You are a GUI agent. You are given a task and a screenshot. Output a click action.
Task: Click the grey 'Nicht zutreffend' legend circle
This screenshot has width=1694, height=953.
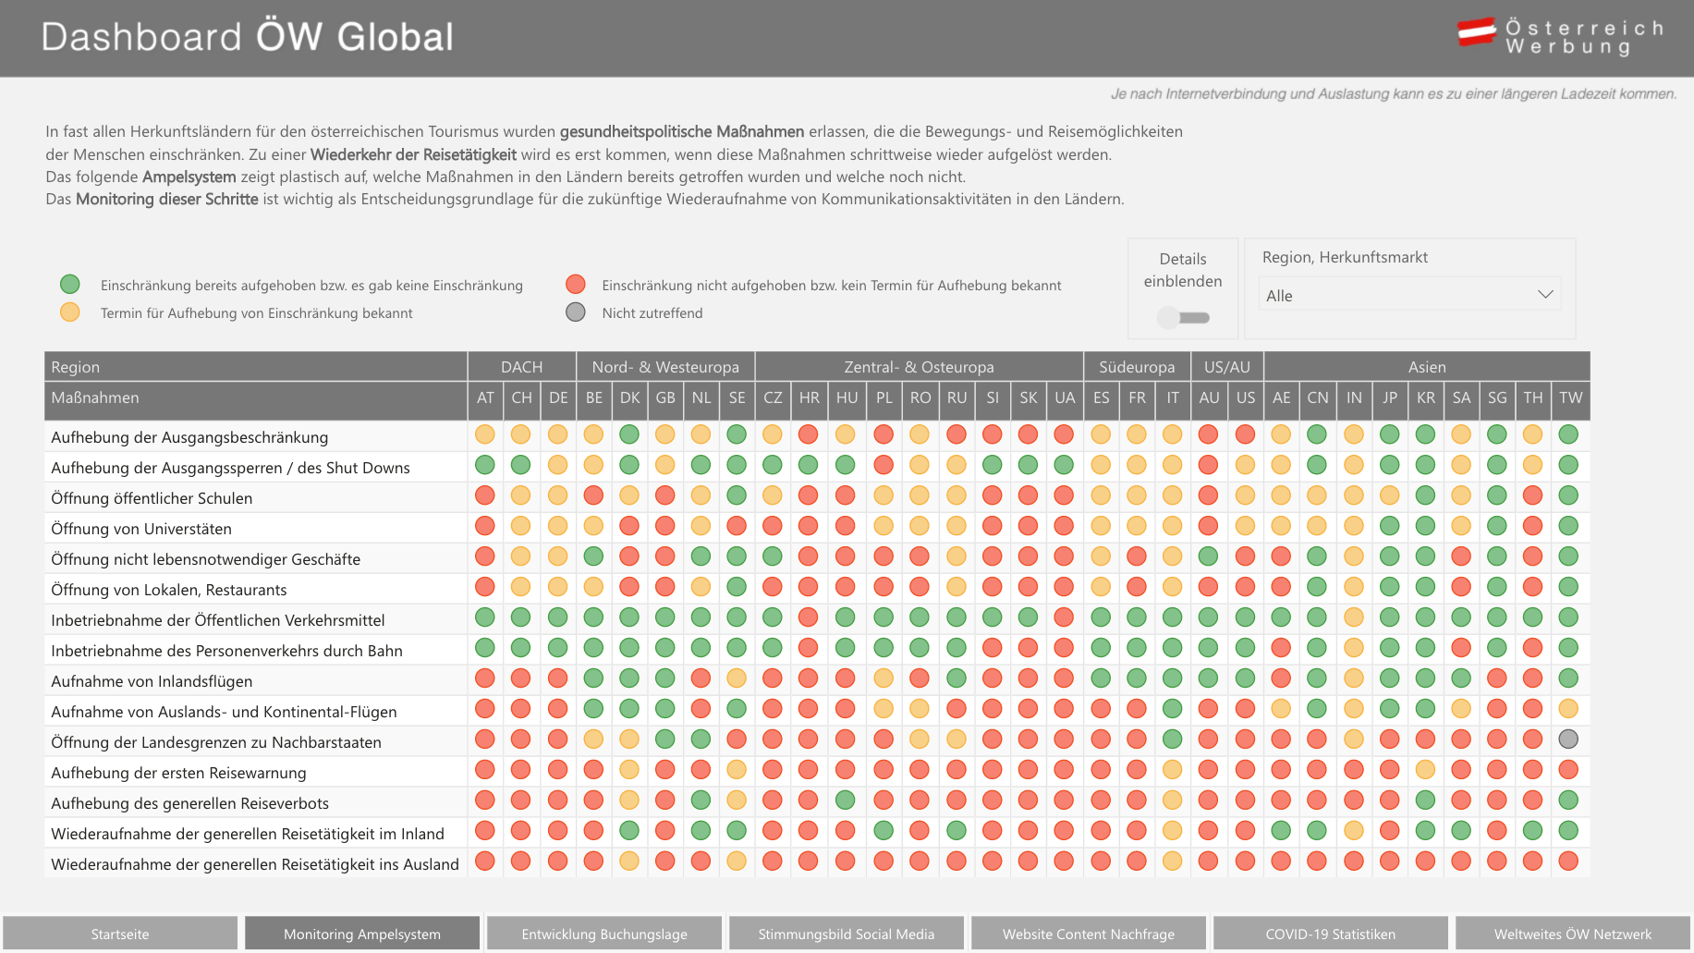576,312
